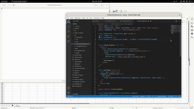Click the network icon in the top system bar
This screenshot has width=194, height=109.
181,1
